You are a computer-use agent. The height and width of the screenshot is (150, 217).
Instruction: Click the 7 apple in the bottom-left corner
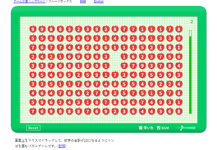pos(33,111)
